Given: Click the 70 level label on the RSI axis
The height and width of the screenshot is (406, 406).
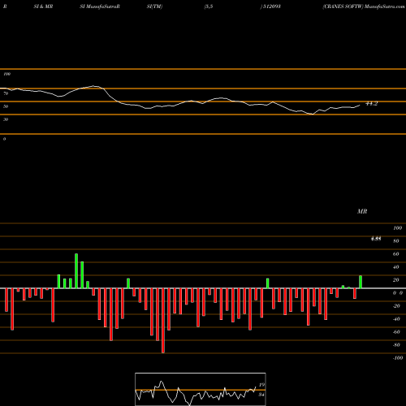Looking at the screenshot, I should pyautogui.click(x=6, y=93).
